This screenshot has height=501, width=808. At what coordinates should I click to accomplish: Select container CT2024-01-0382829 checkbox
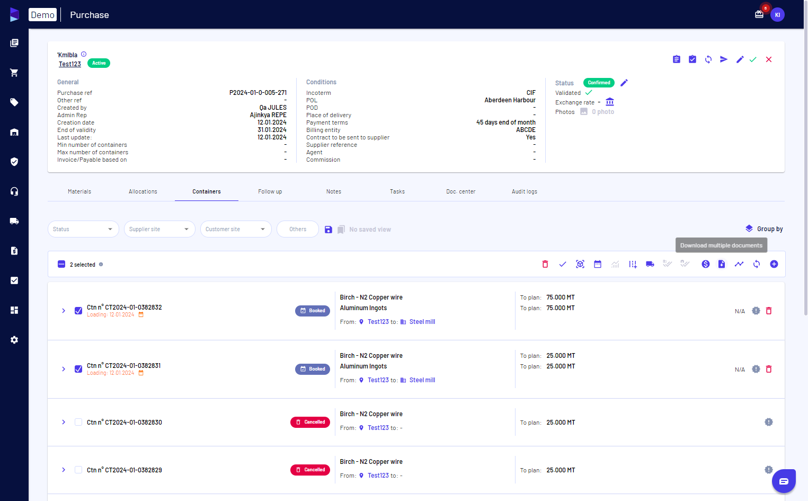(x=78, y=470)
